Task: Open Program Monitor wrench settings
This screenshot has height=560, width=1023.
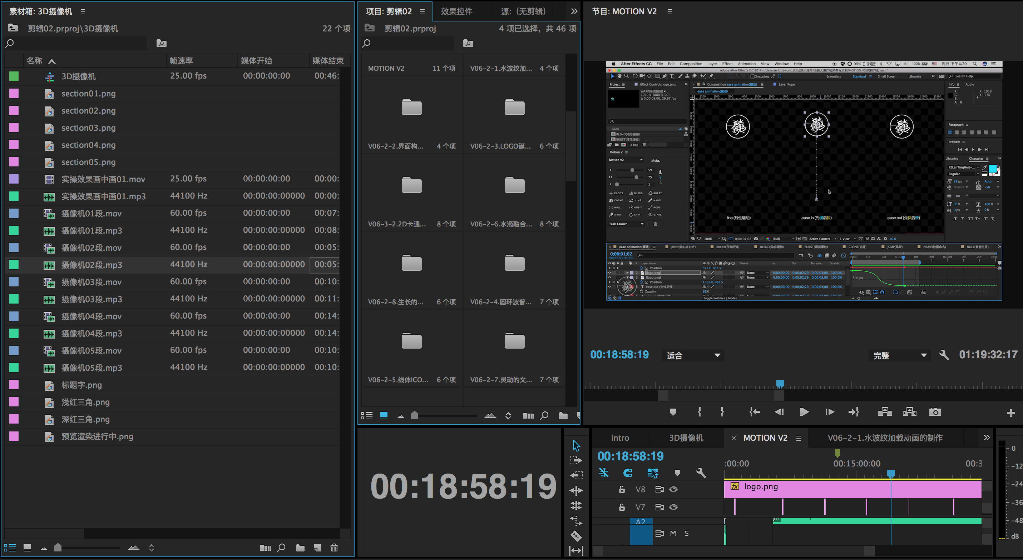Action: (944, 355)
